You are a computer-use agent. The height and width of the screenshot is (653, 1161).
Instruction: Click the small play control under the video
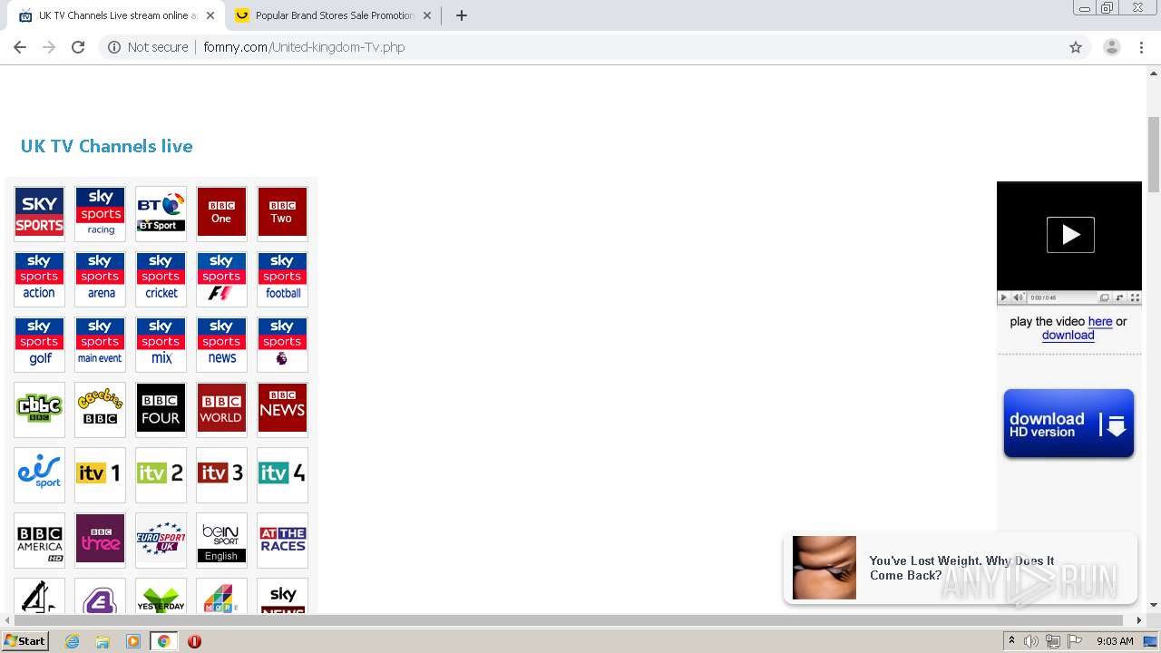tap(1004, 297)
